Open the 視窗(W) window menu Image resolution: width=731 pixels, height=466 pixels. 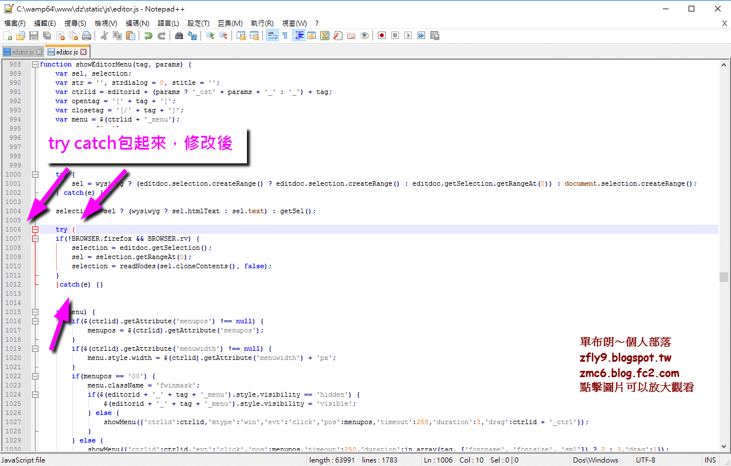295,23
